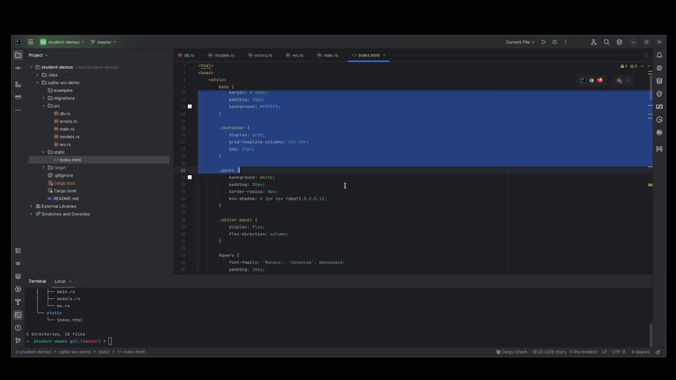Open the AI Assistant spiral icon

(659, 68)
